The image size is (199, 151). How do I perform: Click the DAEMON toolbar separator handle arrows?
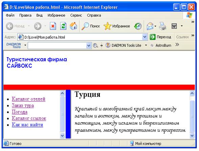click(x=102, y=45)
